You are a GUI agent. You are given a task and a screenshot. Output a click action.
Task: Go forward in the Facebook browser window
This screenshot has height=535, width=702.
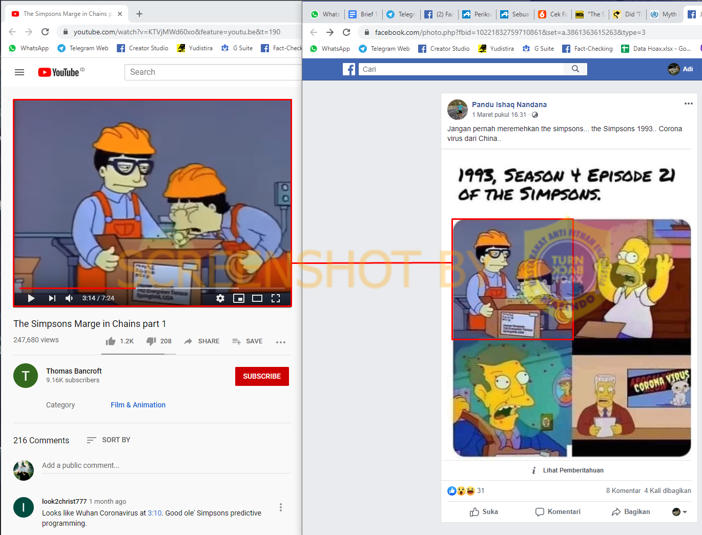(330, 32)
